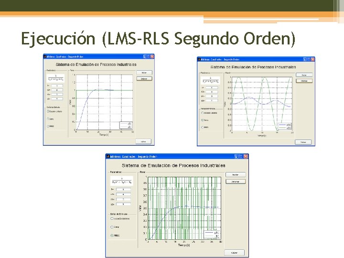Viewport: 344px width, 258px height.
Task: Click the MATLAB title-bar icon of the sine-wave window
Action: tap(199, 59)
